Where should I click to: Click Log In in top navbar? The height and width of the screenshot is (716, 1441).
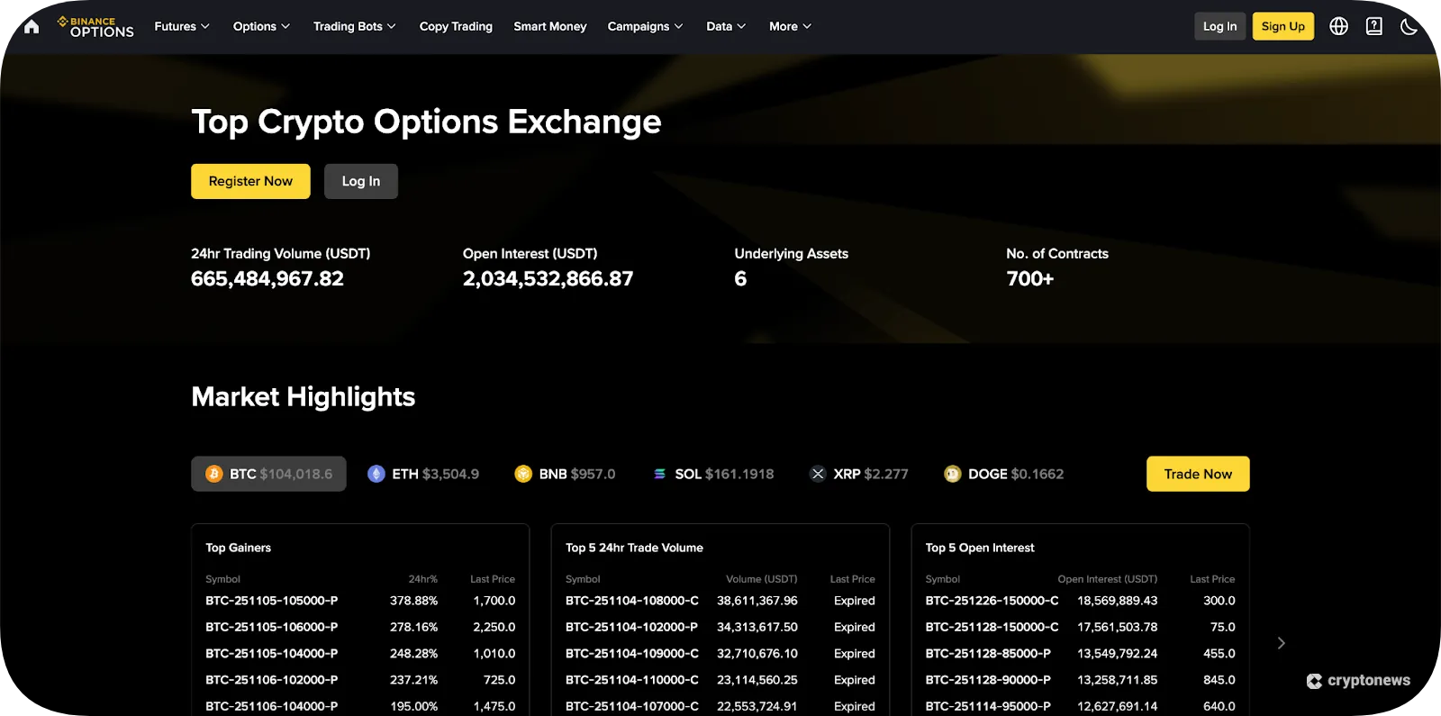(1220, 26)
